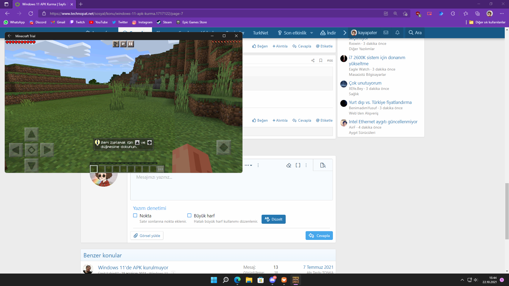Enable the Büyük harf checkbox
The height and width of the screenshot is (286, 509).
coord(189,215)
